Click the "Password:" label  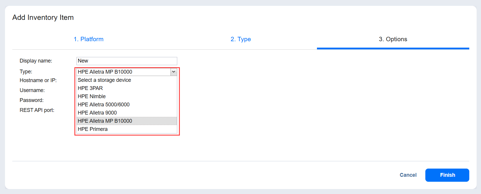(x=32, y=100)
